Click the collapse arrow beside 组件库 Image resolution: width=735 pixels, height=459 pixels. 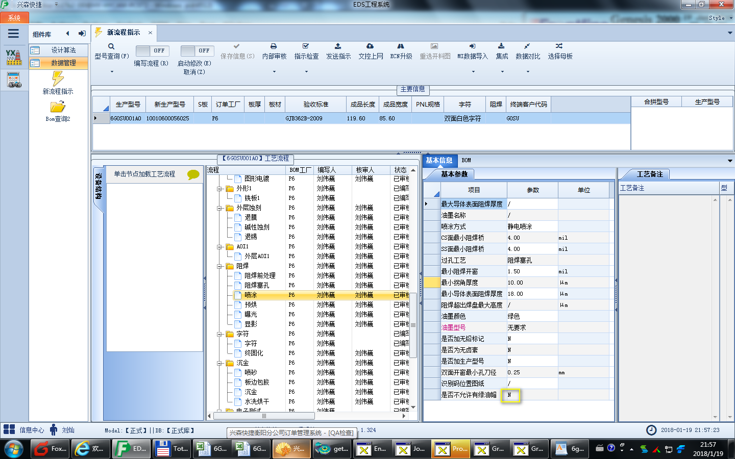pyautogui.click(x=67, y=34)
